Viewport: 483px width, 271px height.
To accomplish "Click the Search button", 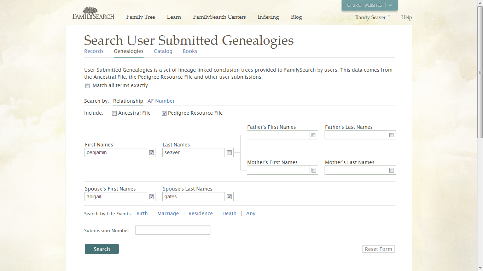I will click(102, 249).
